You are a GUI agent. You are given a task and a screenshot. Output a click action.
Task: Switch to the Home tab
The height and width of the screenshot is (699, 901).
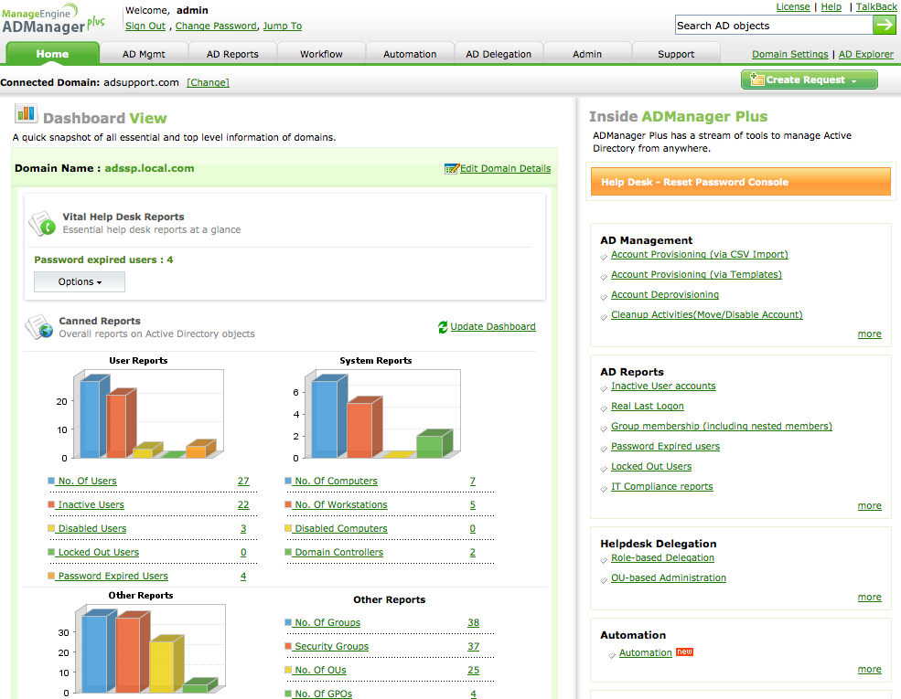[52, 54]
